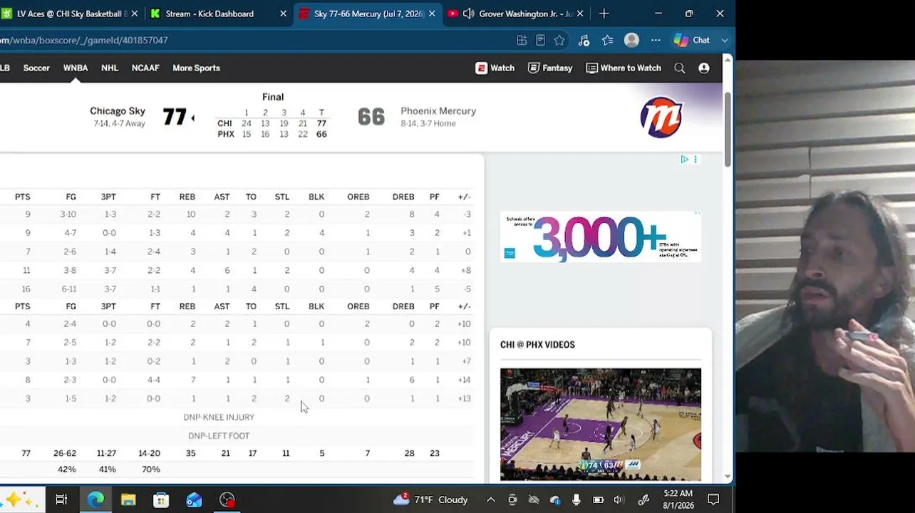Open the ESPN user account icon

[704, 68]
